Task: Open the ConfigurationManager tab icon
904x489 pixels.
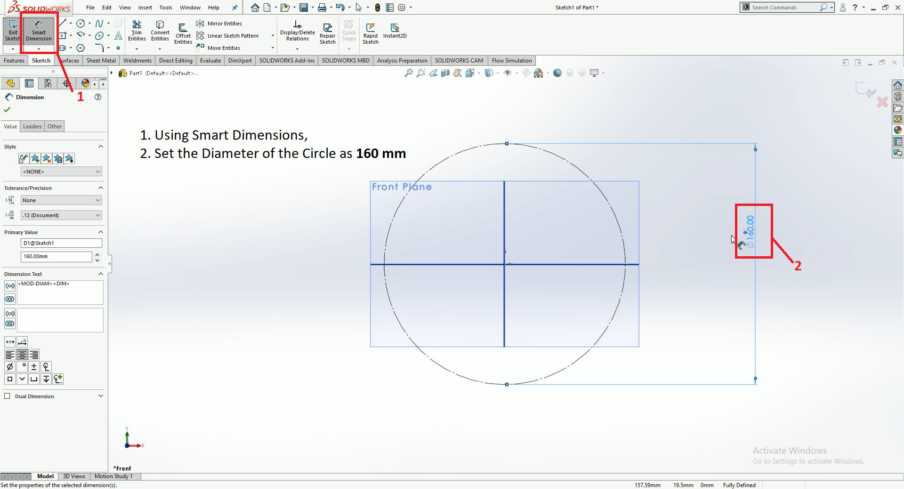Action: tap(48, 83)
